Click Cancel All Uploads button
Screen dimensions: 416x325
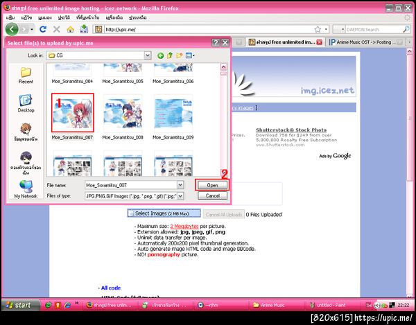click(224, 214)
